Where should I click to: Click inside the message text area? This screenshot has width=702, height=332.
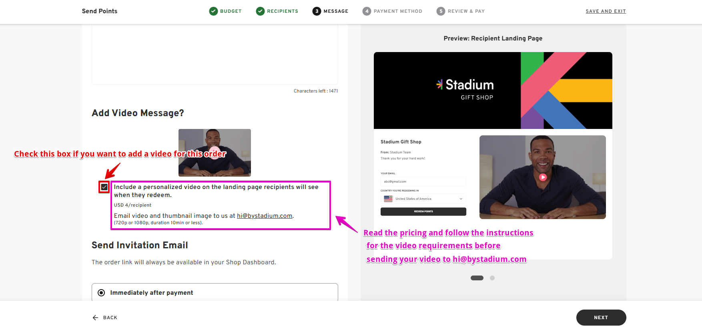click(215, 54)
